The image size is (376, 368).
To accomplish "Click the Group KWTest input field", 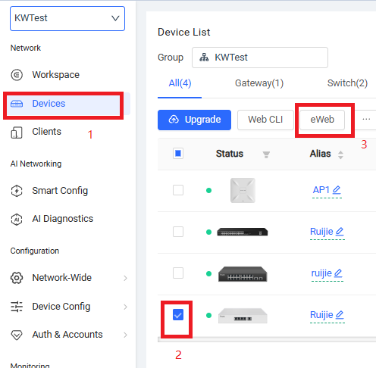I will click(x=260, y=58).
